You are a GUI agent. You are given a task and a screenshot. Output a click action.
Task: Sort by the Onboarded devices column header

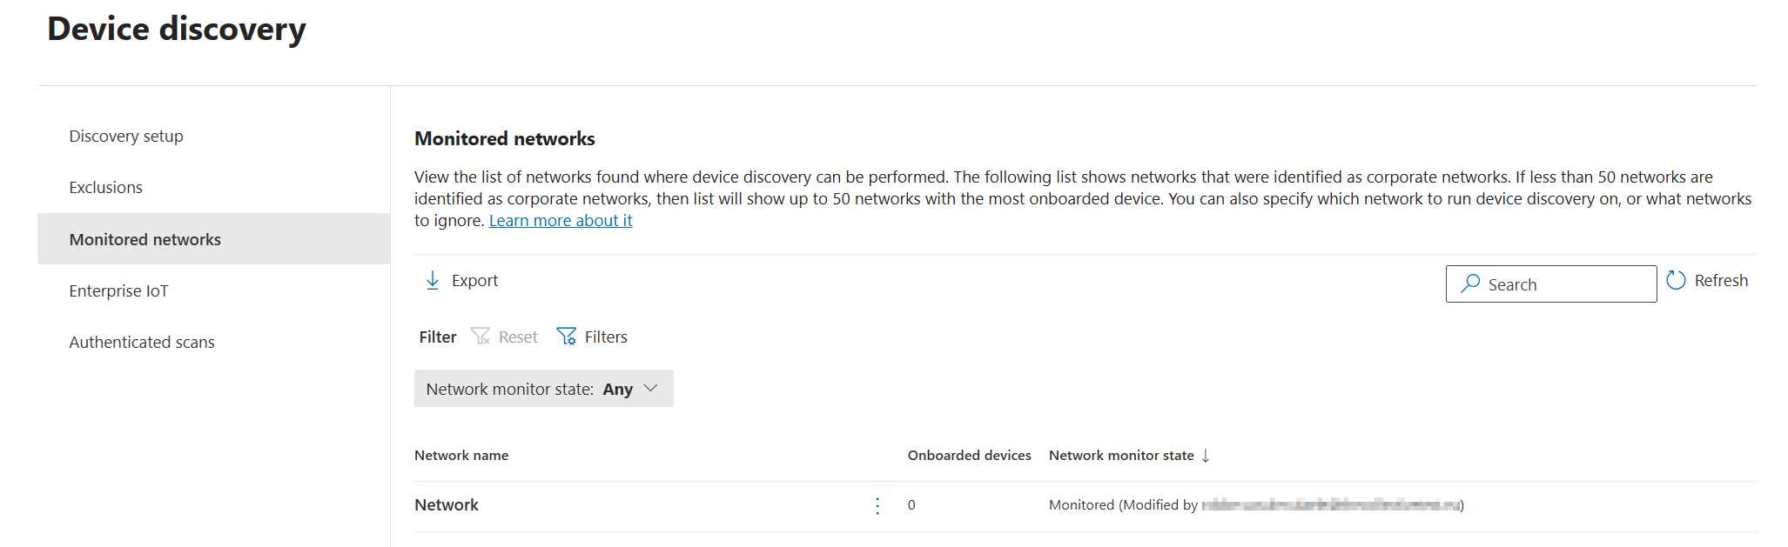pos(969,456)
